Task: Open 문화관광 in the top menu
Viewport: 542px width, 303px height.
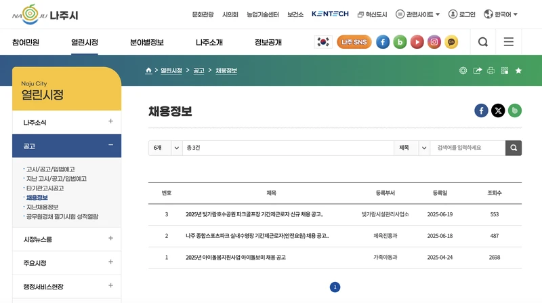Action: point(203,14)
